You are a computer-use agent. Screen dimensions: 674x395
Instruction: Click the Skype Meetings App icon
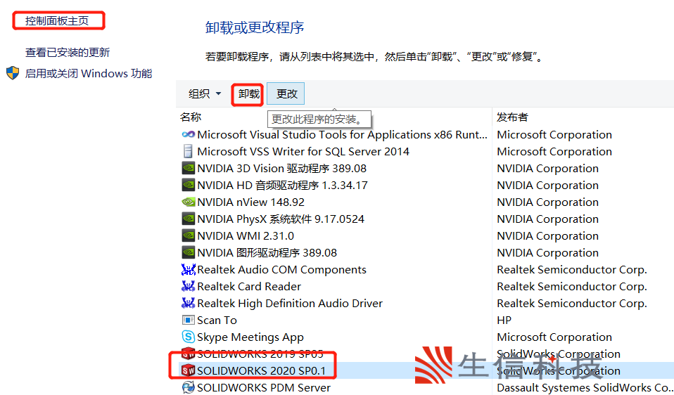coord(189,337)
